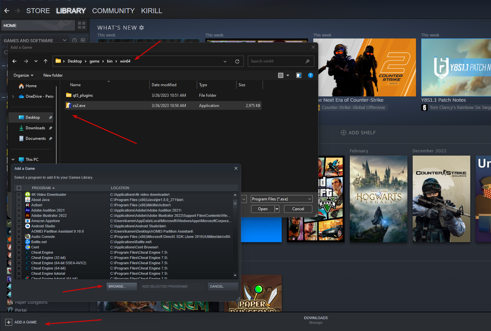Image resolution: width=491 pixels, height=331 pixels.
Task: Close the Add a Game list dialog
Action: [x=236, y=168]
